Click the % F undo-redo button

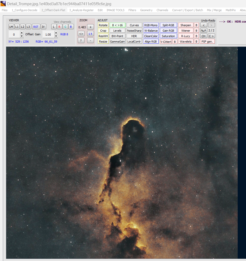coord(204,31)
